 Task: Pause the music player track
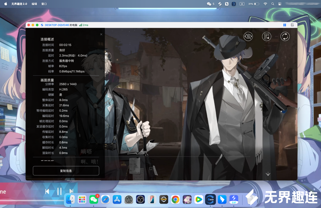click(59, 192)
